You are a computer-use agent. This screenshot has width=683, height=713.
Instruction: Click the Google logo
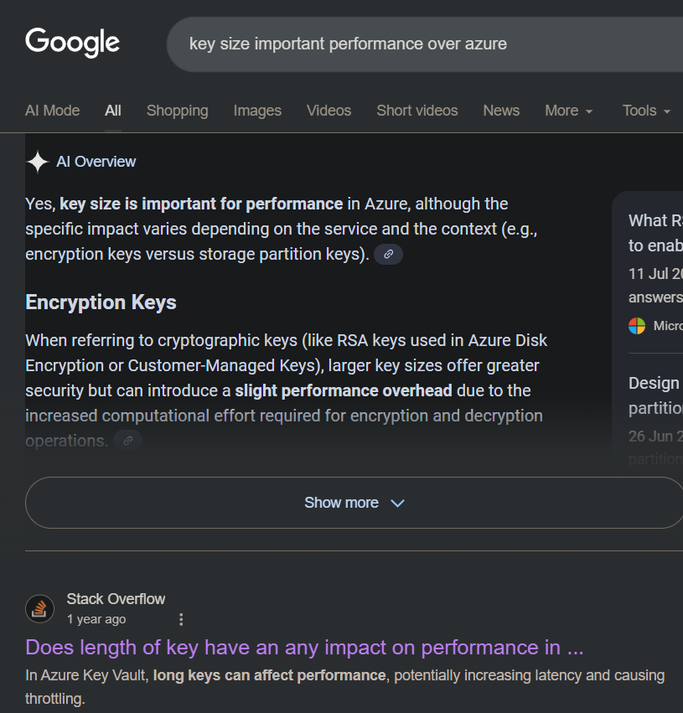[72, 42]
